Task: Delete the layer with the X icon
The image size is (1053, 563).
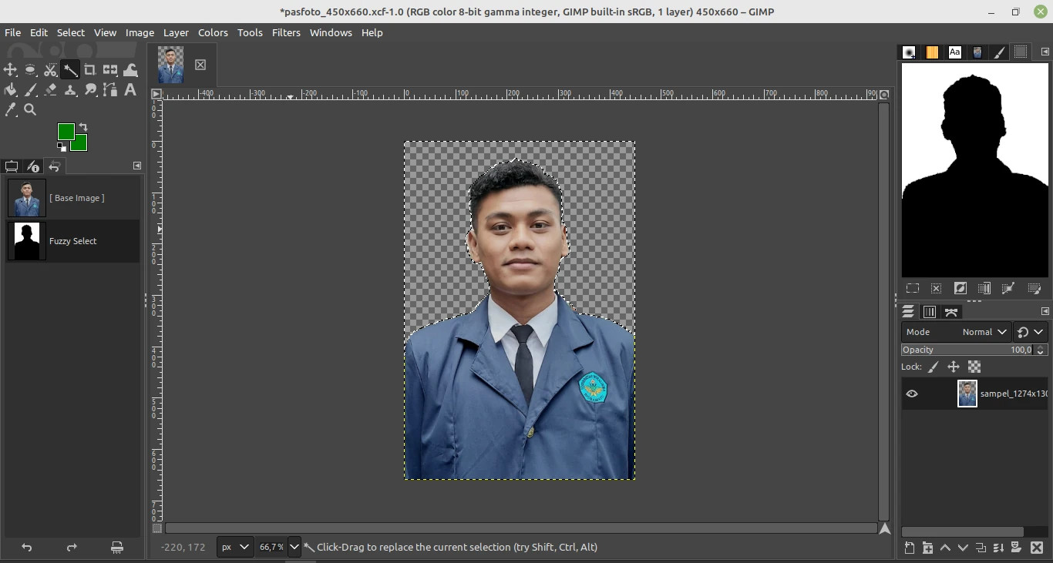Action: 1037,548
